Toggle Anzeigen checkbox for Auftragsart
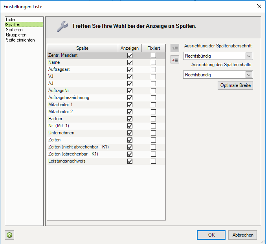Screen dimensions: 266x244 pos(130,69)
